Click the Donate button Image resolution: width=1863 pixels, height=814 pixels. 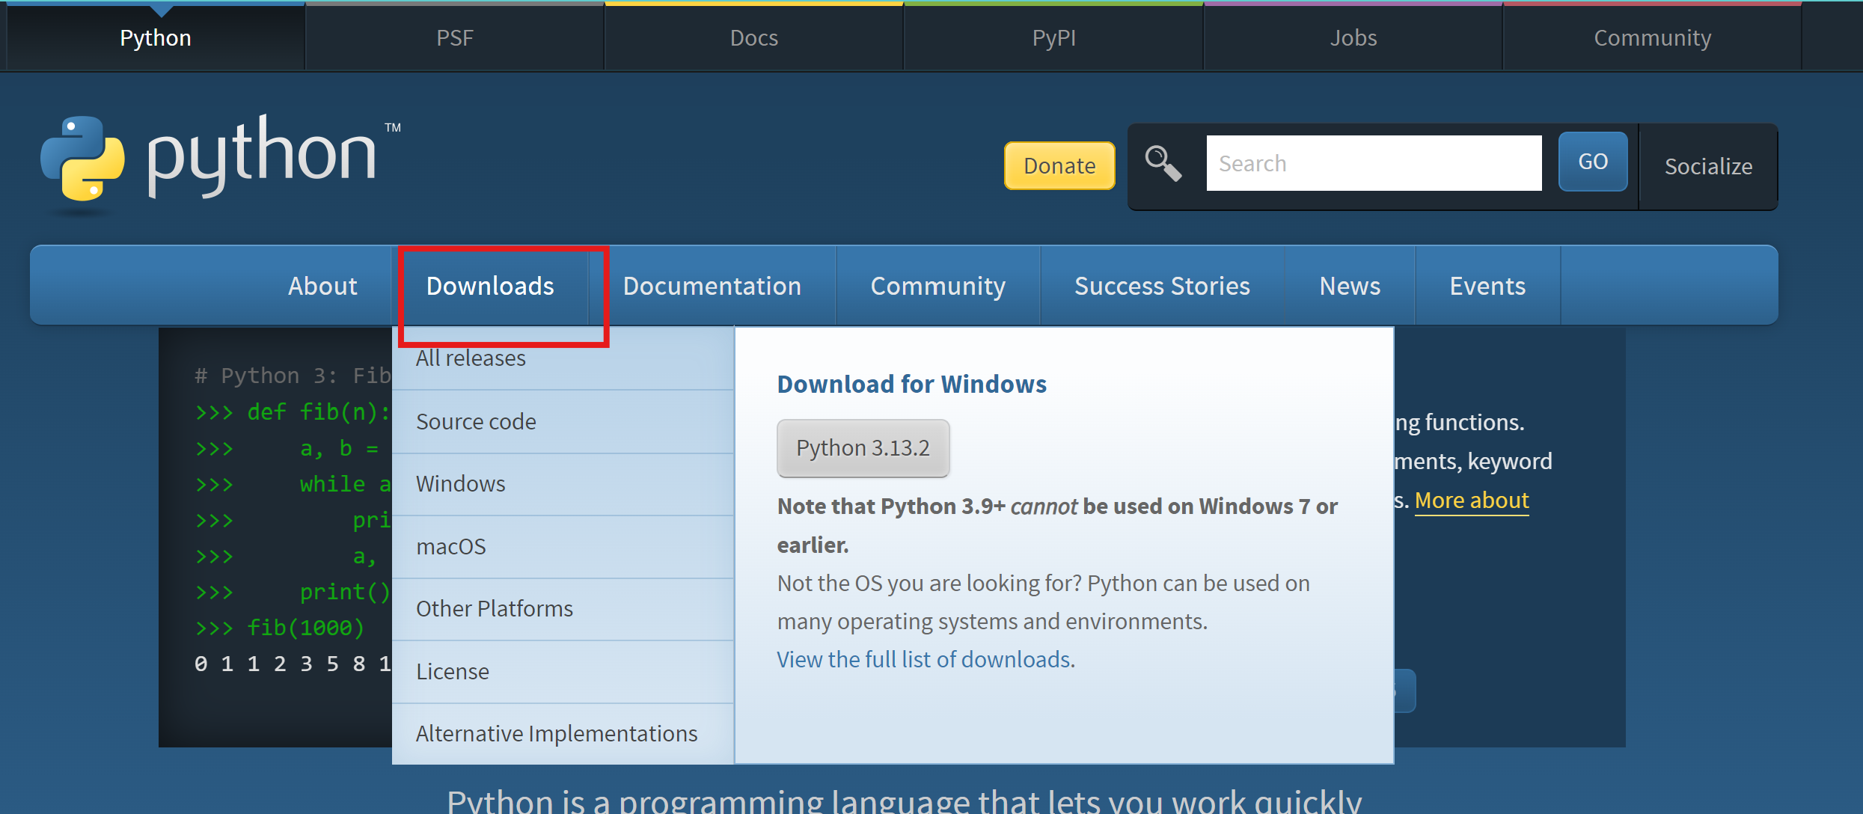[x=1059, y=165]
